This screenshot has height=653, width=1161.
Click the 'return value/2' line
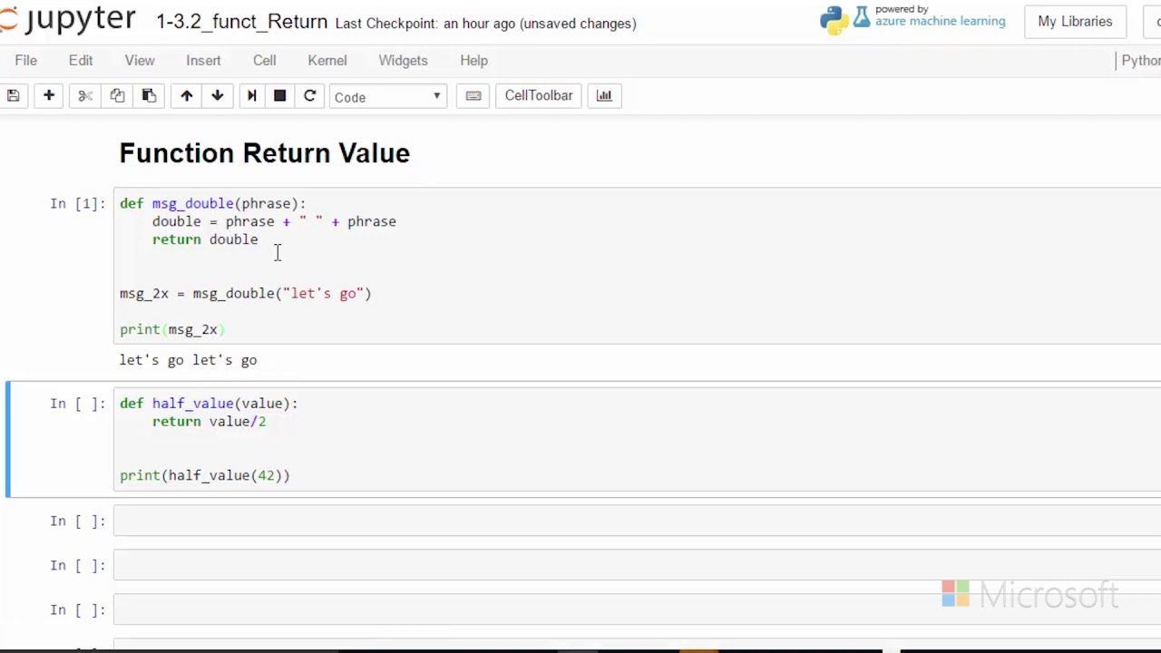pos(210,422)
